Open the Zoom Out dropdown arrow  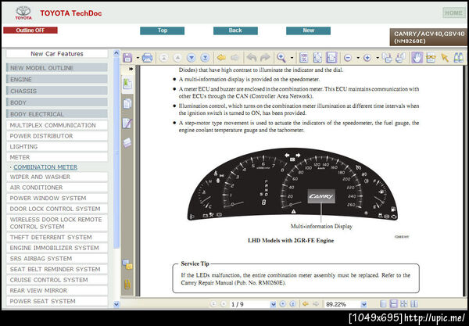pyautogui.click(x=358, y=58)
